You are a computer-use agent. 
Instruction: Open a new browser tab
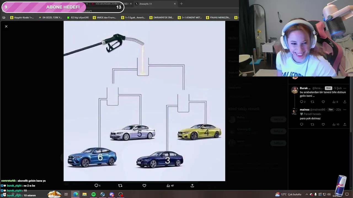point(181,4)
